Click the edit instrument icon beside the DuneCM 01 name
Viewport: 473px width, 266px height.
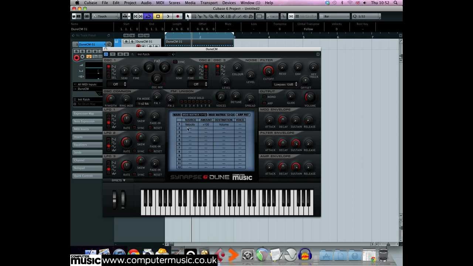tap(109, 44)
